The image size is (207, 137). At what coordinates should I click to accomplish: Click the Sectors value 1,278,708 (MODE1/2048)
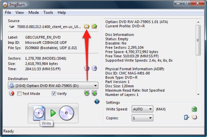pyautogui.click(x=46, y=58)
